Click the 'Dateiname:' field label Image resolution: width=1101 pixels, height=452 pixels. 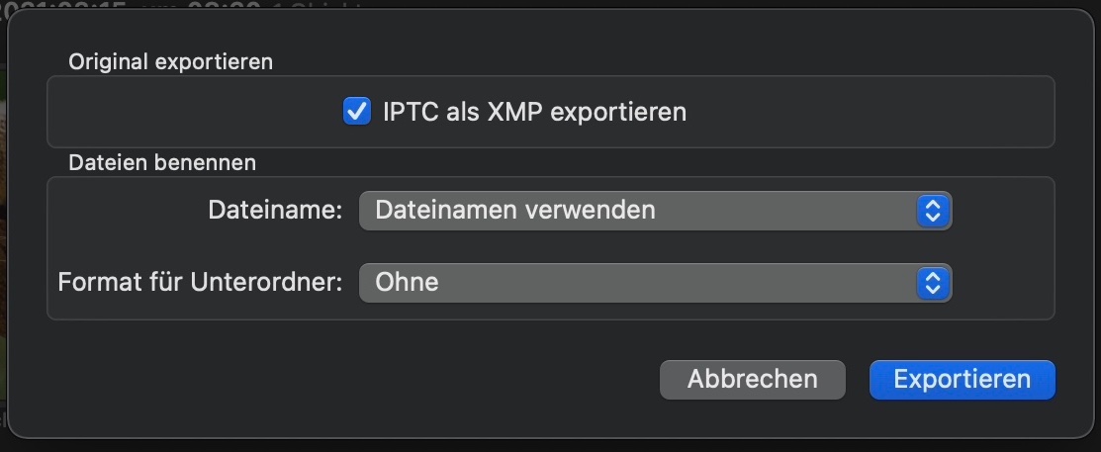275,211
